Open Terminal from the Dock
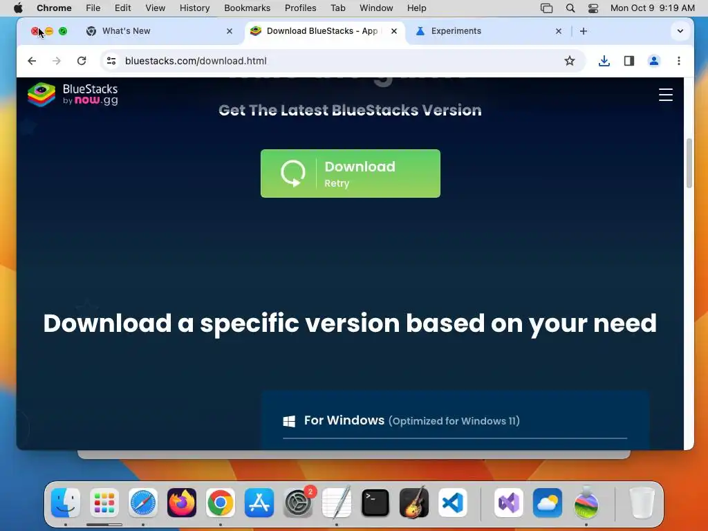The height and width of the screenshot is (531, 708). coord(375,503)
